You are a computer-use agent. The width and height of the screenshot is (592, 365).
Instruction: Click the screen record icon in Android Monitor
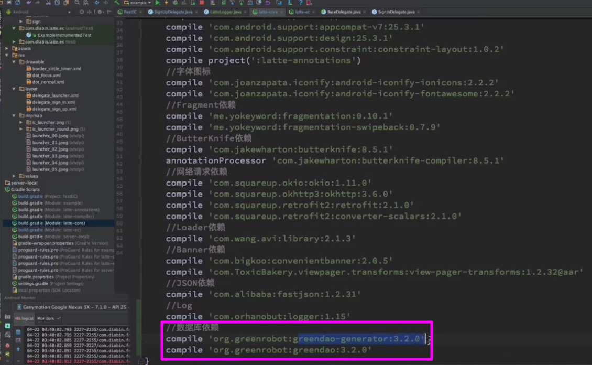[7, 326]
